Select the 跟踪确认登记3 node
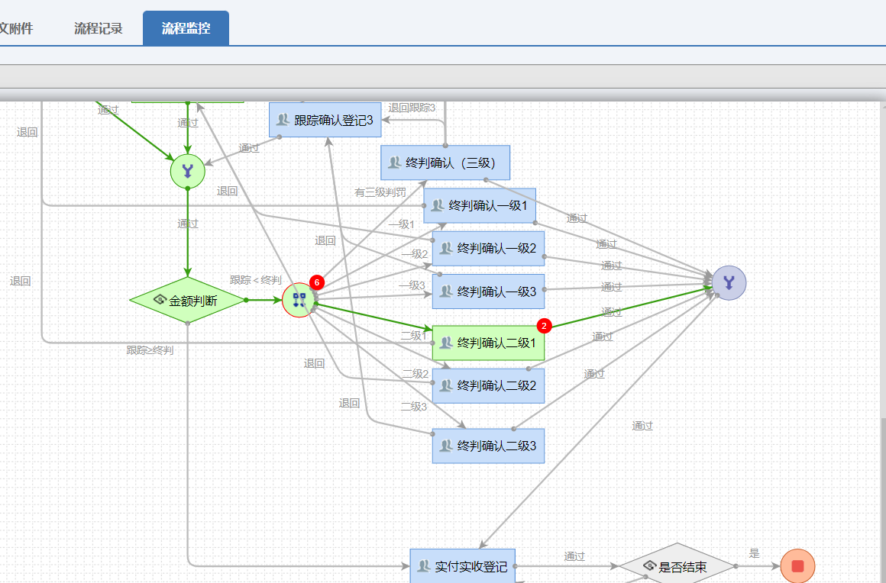Viewport: 886px width, 583px height. [x=325, y=120]
